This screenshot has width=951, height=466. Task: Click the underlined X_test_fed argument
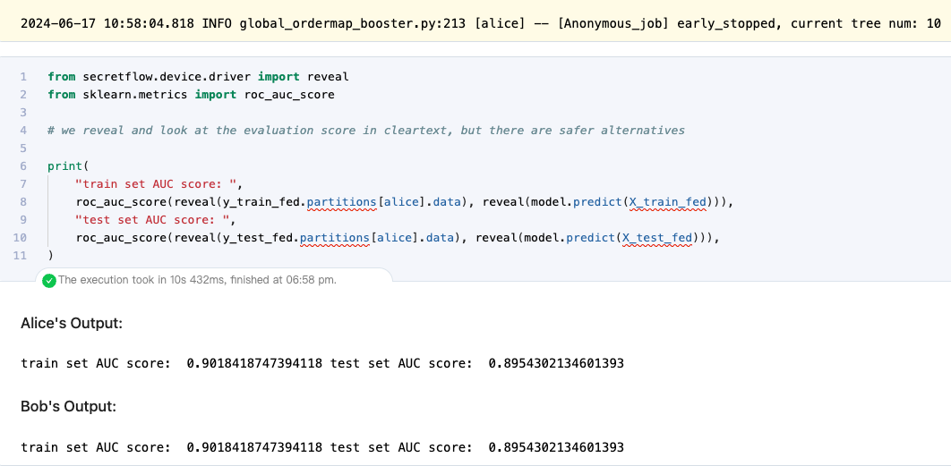pyautogui.click(x=658, y=238)
